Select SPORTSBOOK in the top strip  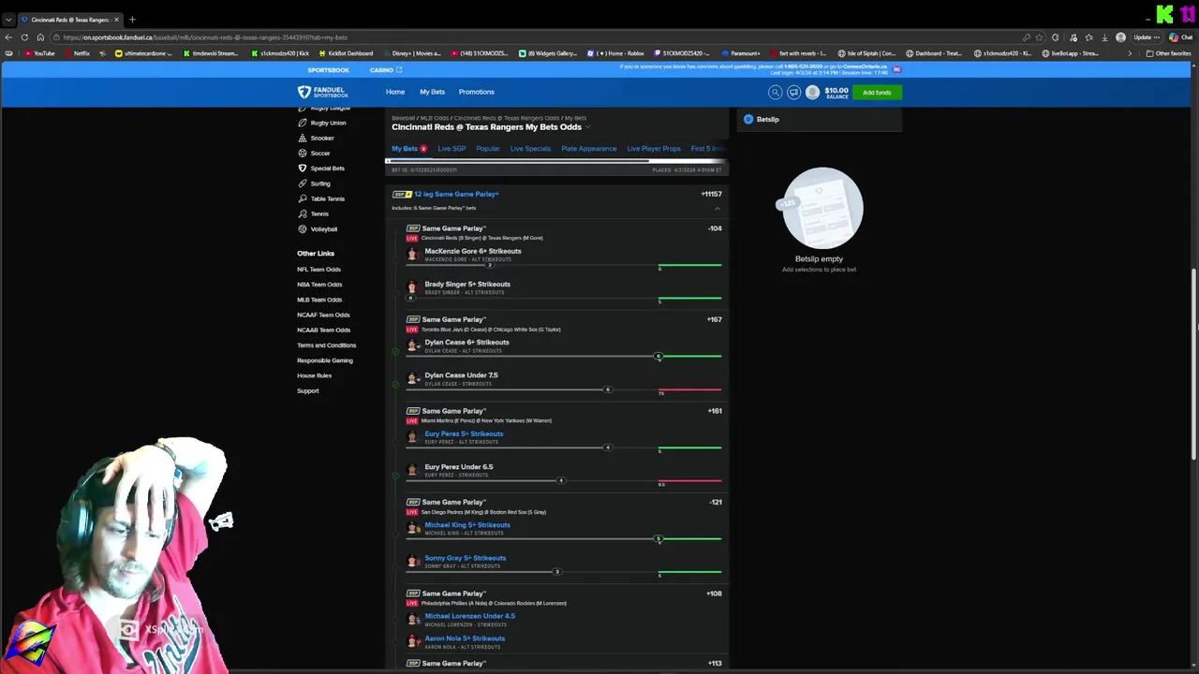click(329, 70)
